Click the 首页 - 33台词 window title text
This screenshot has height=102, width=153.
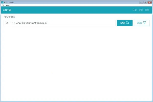tap(9, 2)
